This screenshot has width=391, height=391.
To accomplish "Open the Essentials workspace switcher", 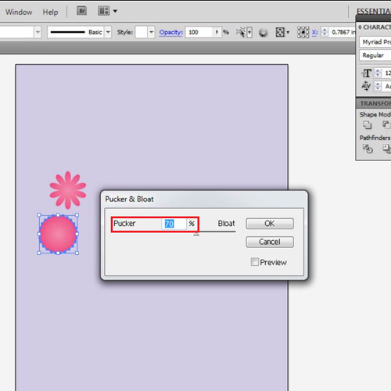I will [373, 12].
